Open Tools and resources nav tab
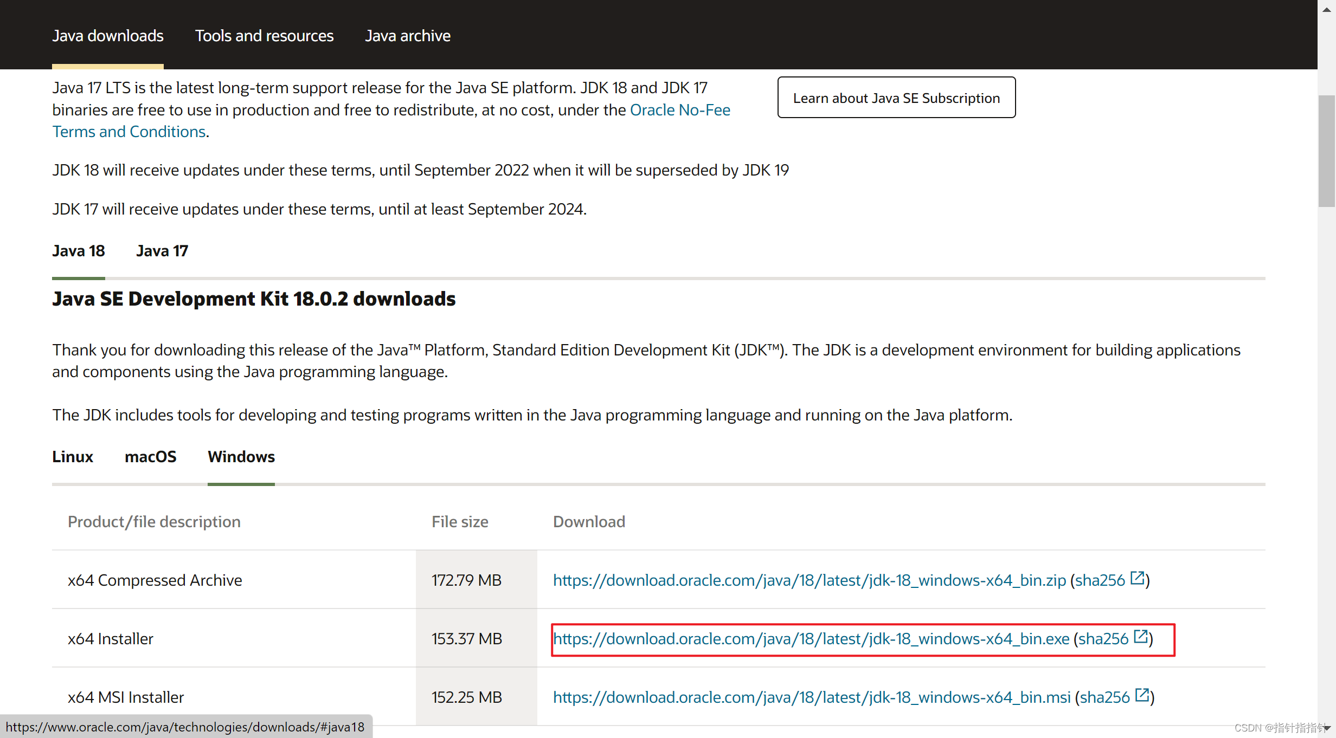This screenshot has height=738, width=1336. tap(264, 36)
